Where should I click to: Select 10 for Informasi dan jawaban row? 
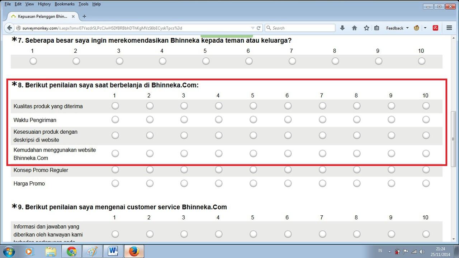tap(426, 234)
